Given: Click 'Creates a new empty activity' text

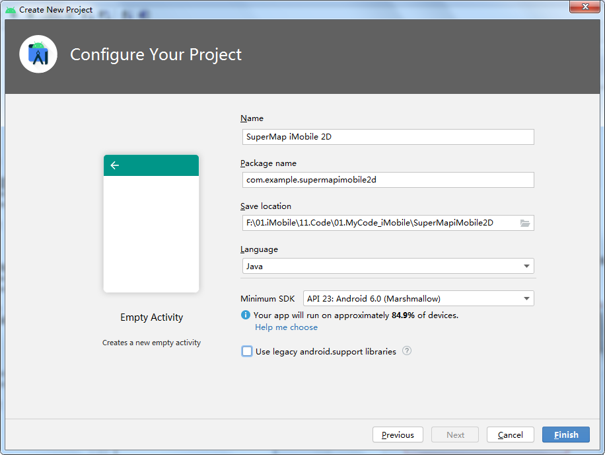Looking at the screenshot, I should point(152,343).
